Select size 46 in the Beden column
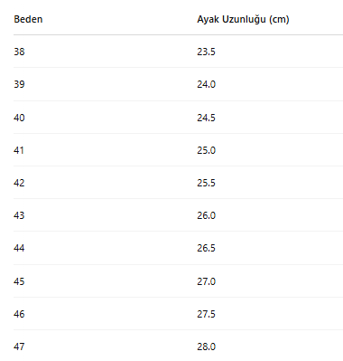The height and width of the screenshot is (361, 343). click(19, 314)
